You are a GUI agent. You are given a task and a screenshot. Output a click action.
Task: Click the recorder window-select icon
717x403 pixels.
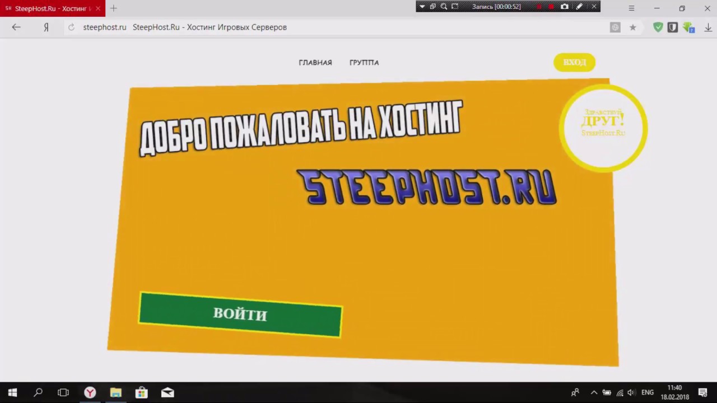point(433,7)
